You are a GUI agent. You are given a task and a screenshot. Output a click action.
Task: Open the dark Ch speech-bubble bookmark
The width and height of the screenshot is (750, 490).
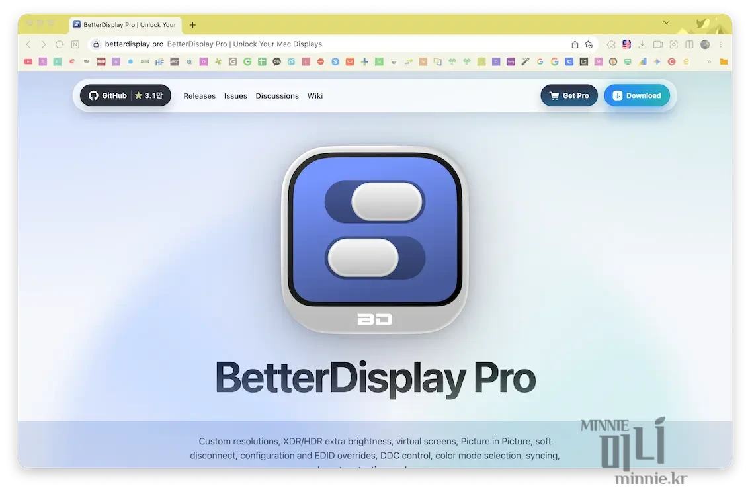[x=276, y=61]
